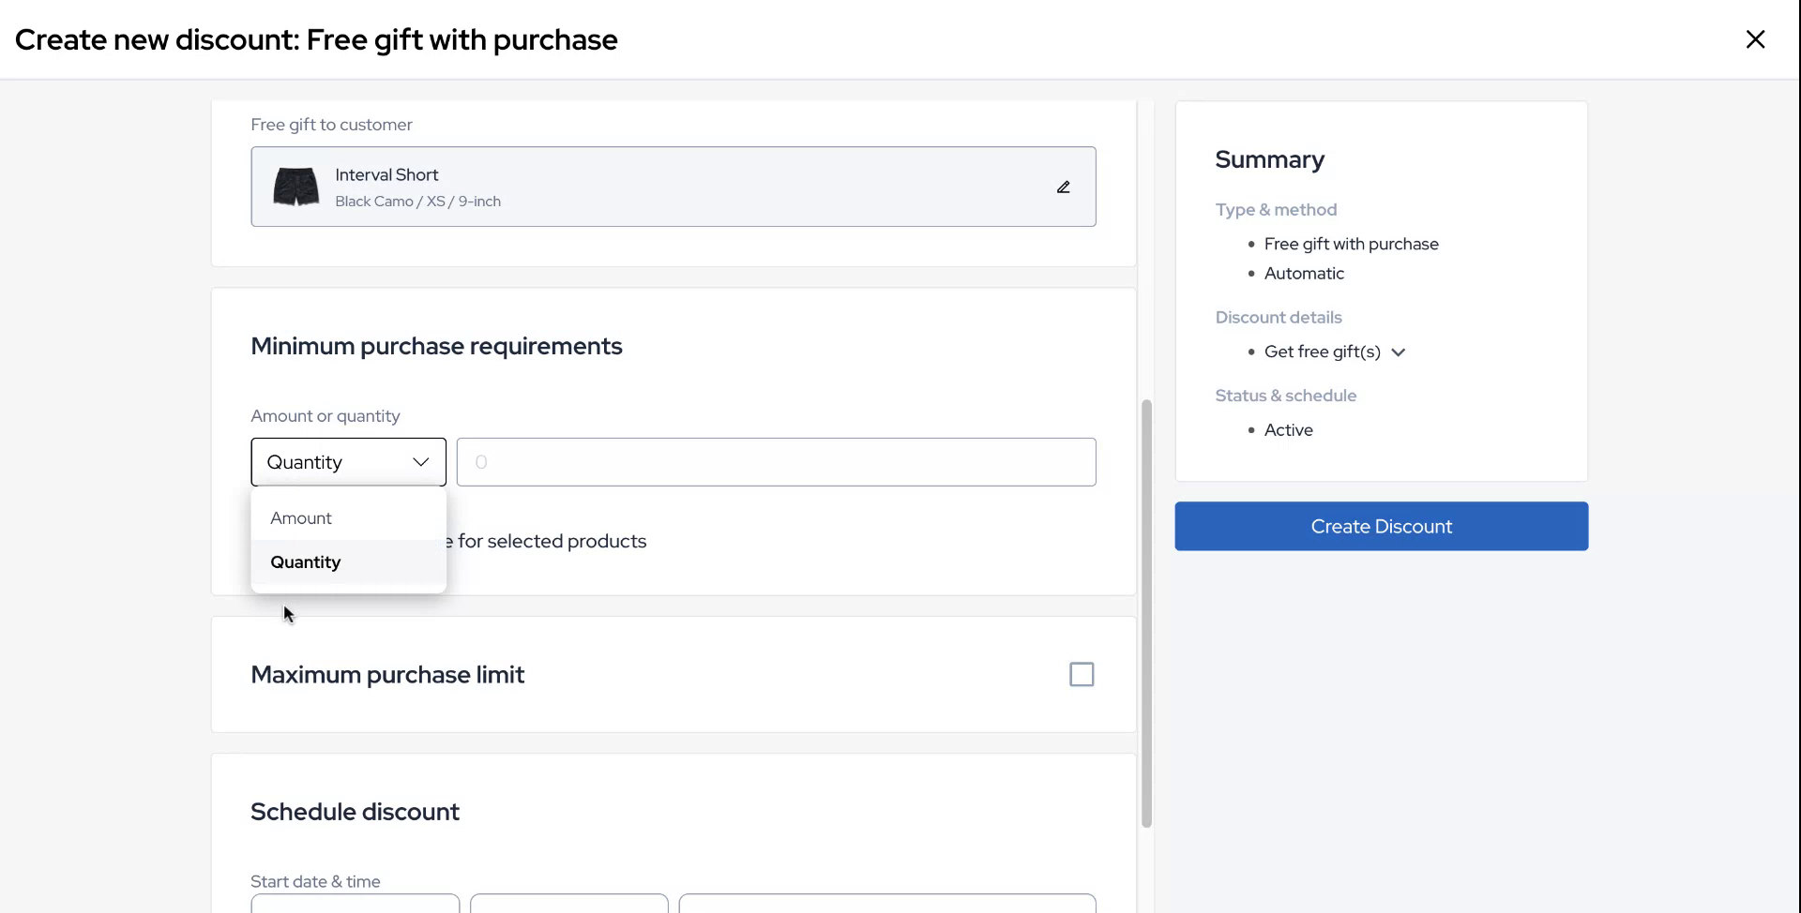Click the pencil edit icon for free gift
The image size is (1801, 913).
click(x=1063, y=187)
